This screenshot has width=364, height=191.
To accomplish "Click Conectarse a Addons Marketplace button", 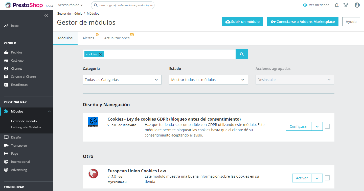I will coord(303,22).
